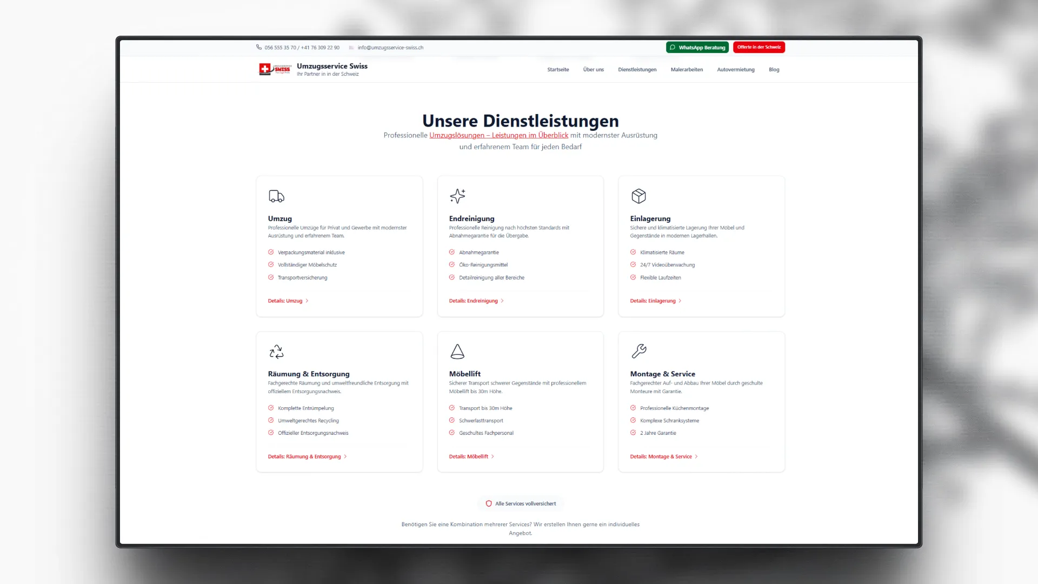Screen dimensions: 1038x584
Task: Click check icon next to Verpackungsmaterial inklusive
Action: pyautogui.click(x=271, y=252)
